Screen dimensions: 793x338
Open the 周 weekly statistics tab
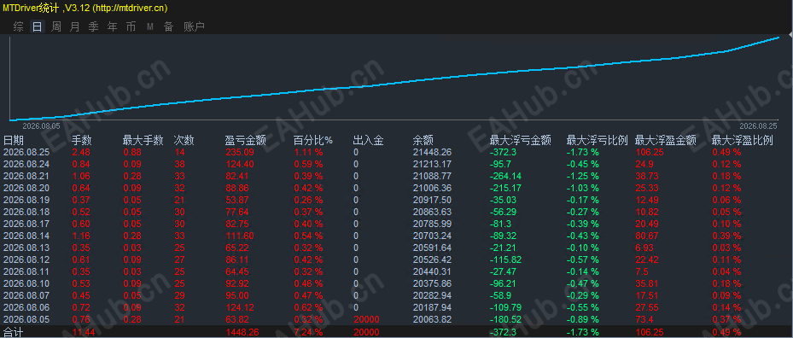click(56, 26)
